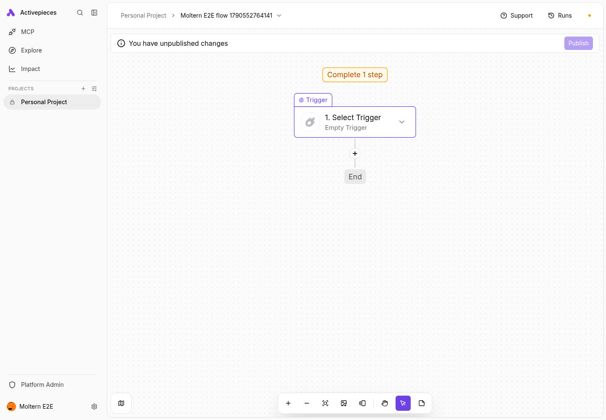Open projects filter settings icon

click(94, 89)
